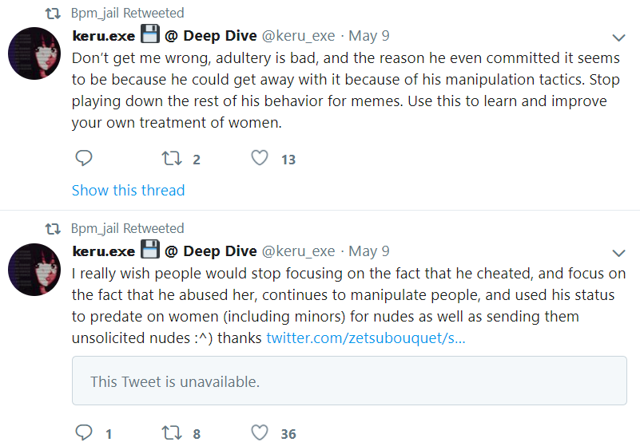640x446 pixels.
Task: Open keru.exe avatar on second tweet
Action: [x=34, y=270]
